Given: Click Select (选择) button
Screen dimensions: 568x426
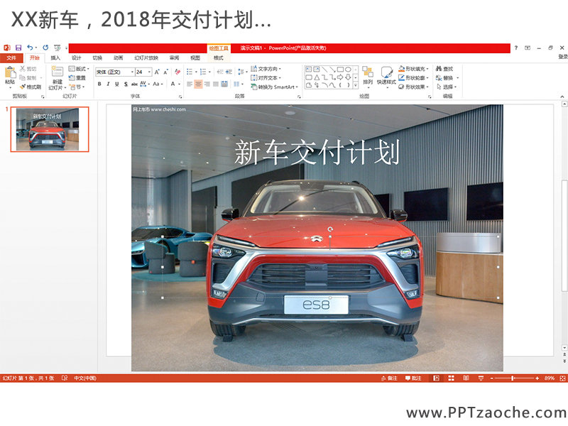Looking at the screenshot, I should [447, 87].
